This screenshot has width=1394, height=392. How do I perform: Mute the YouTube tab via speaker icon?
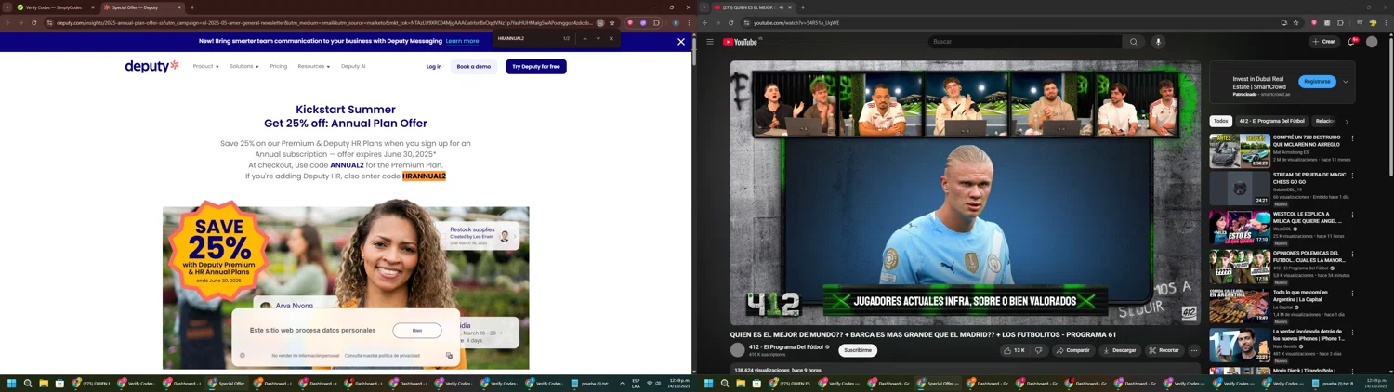point(782,7)
